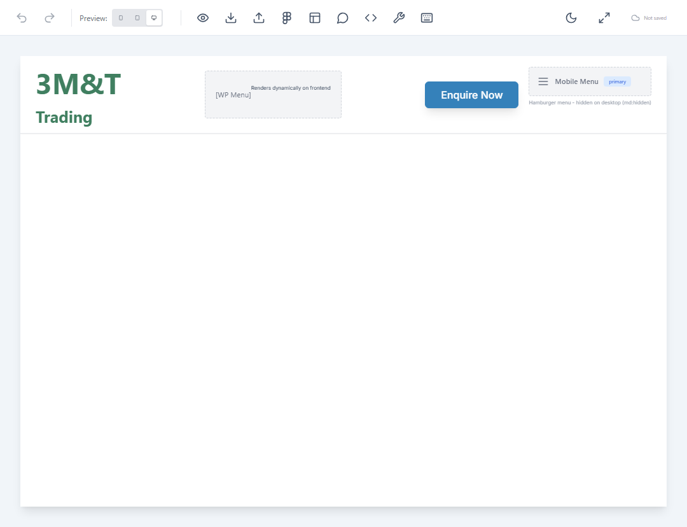Open the comments speech bubble icon
The width and height of the screenshot is (687, 527).
343,18
